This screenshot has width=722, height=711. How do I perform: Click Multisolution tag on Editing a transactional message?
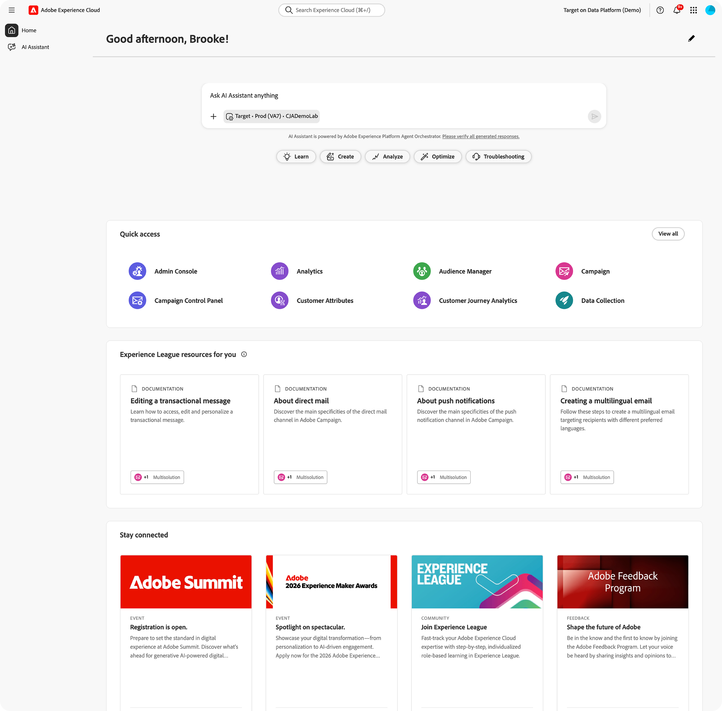click(157, 477)
